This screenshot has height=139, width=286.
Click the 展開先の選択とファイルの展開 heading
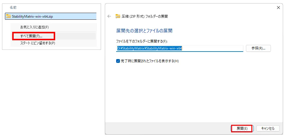[x=144, y=31]
